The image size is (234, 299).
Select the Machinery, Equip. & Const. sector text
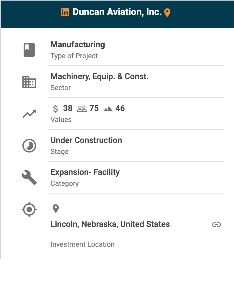pos(99,77)
